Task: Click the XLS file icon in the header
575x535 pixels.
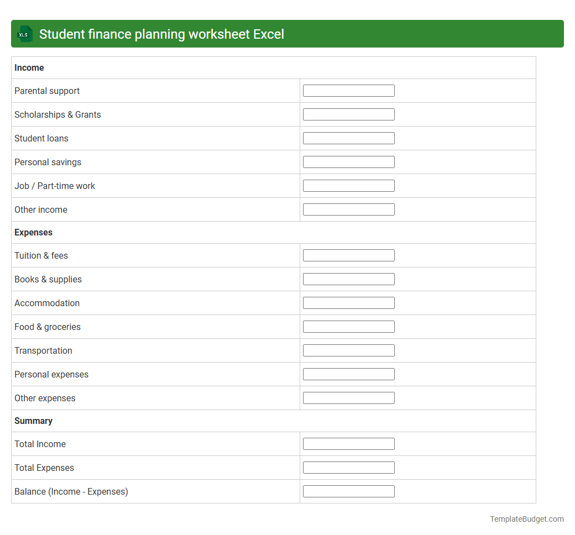Action: pos(24,34)
